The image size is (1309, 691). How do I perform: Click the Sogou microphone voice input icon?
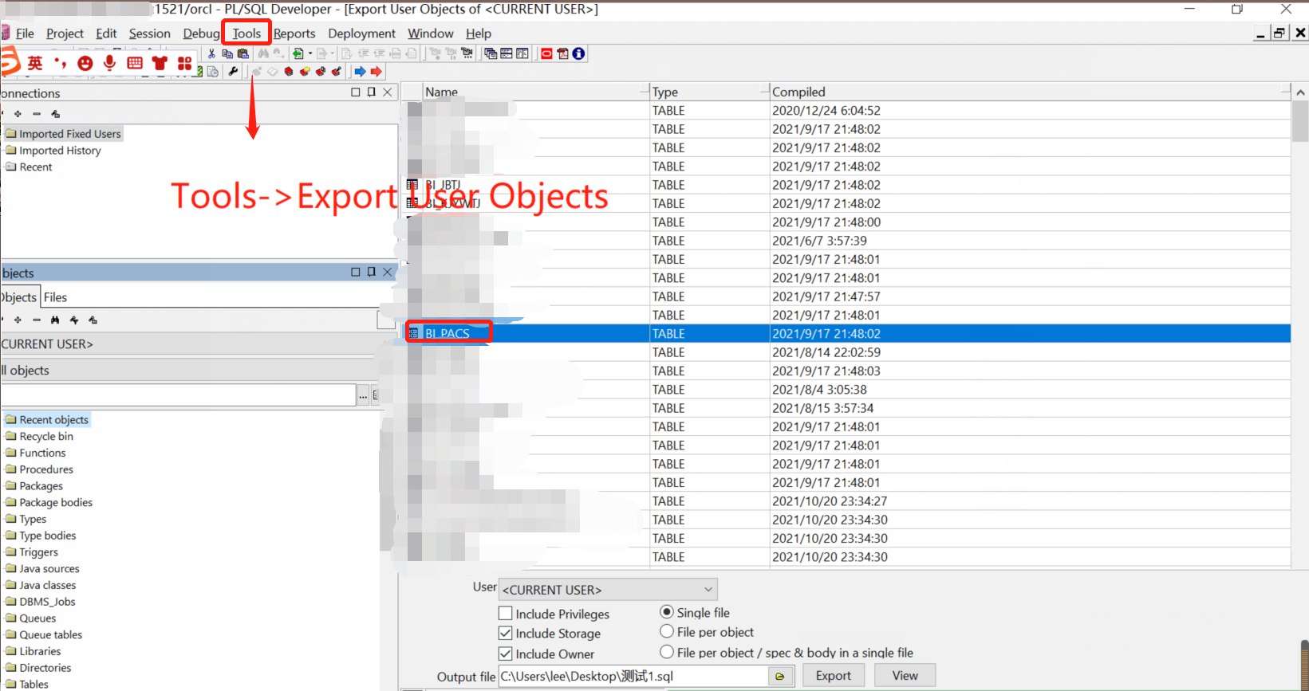(x=109, y=63)
